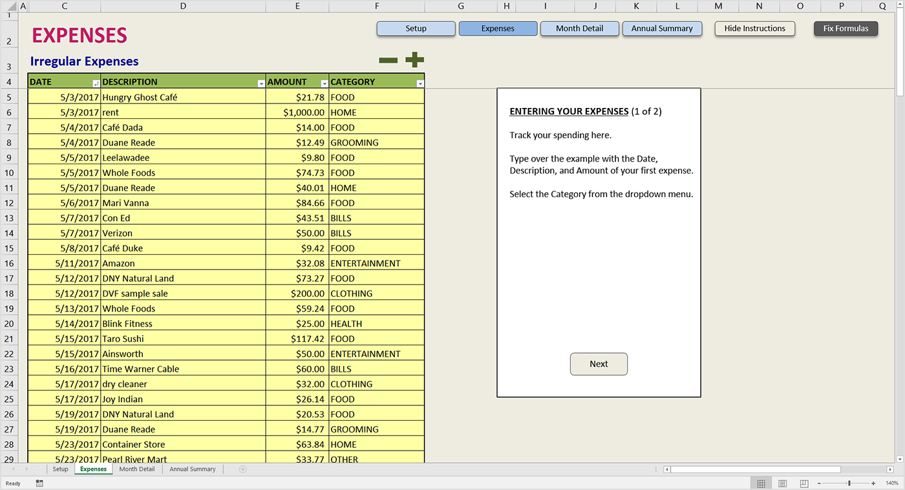Select the Expenses sheet tab
The height and width of the screenshot is (490, 905).
coord(94,469)
